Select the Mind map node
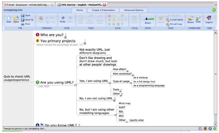 pos(124,103)
